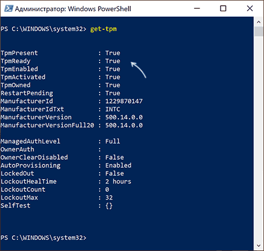Viewport: 264px width, 251px height.
Task: Click the AutoProvisioning Enabled value
Action: (119, 166)
